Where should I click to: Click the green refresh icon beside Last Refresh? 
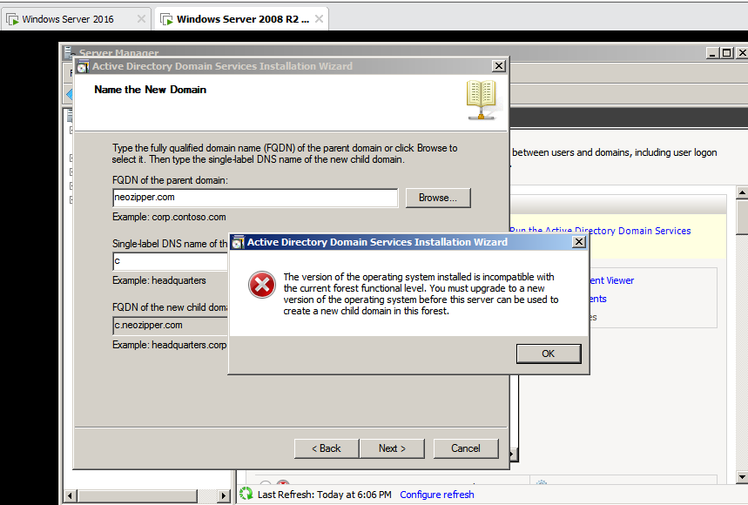(246, 493)
